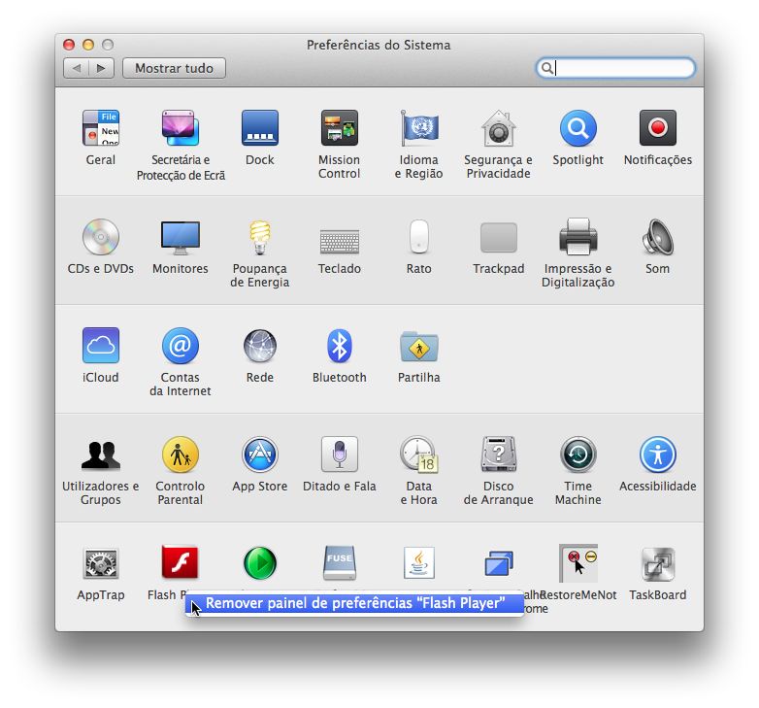The height and width of the screenshot is (708, 759).
Task: Open the green play-arrow preference pane
Action: tap(260, 562)
